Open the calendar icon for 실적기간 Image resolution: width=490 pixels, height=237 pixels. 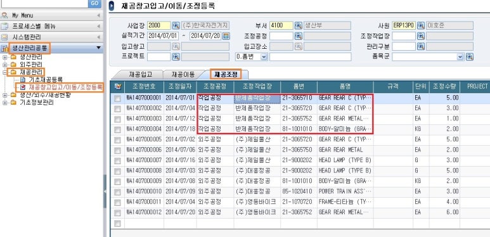(x=226, y=36)
